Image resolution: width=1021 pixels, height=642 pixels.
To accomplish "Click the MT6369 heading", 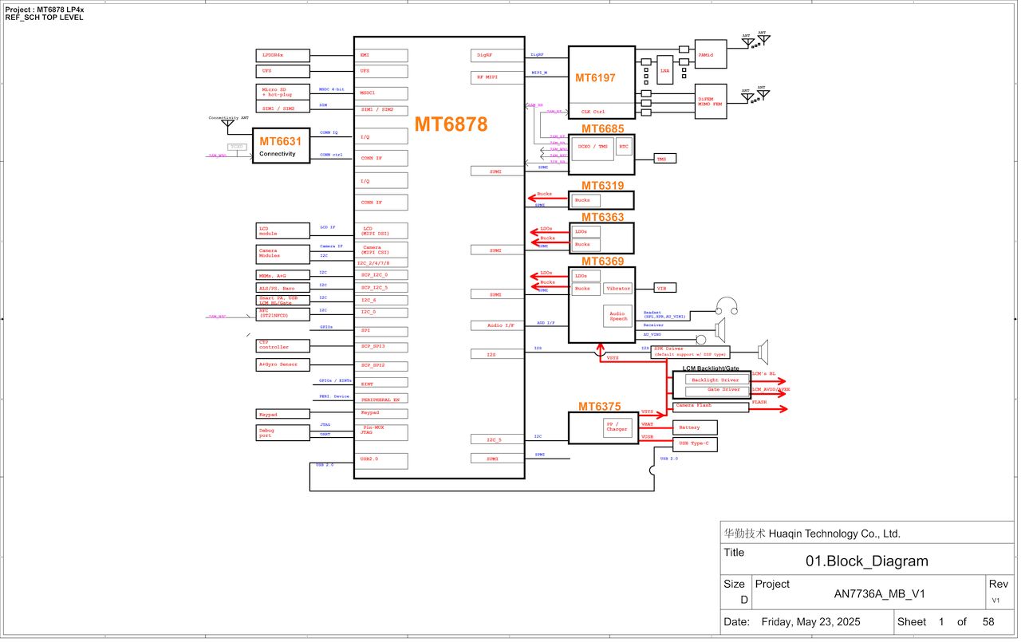I will click(x=603, y=261).
